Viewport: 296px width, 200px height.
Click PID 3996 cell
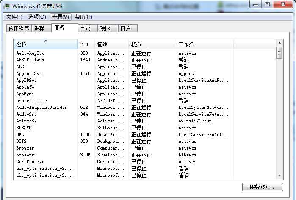(85, 155)
